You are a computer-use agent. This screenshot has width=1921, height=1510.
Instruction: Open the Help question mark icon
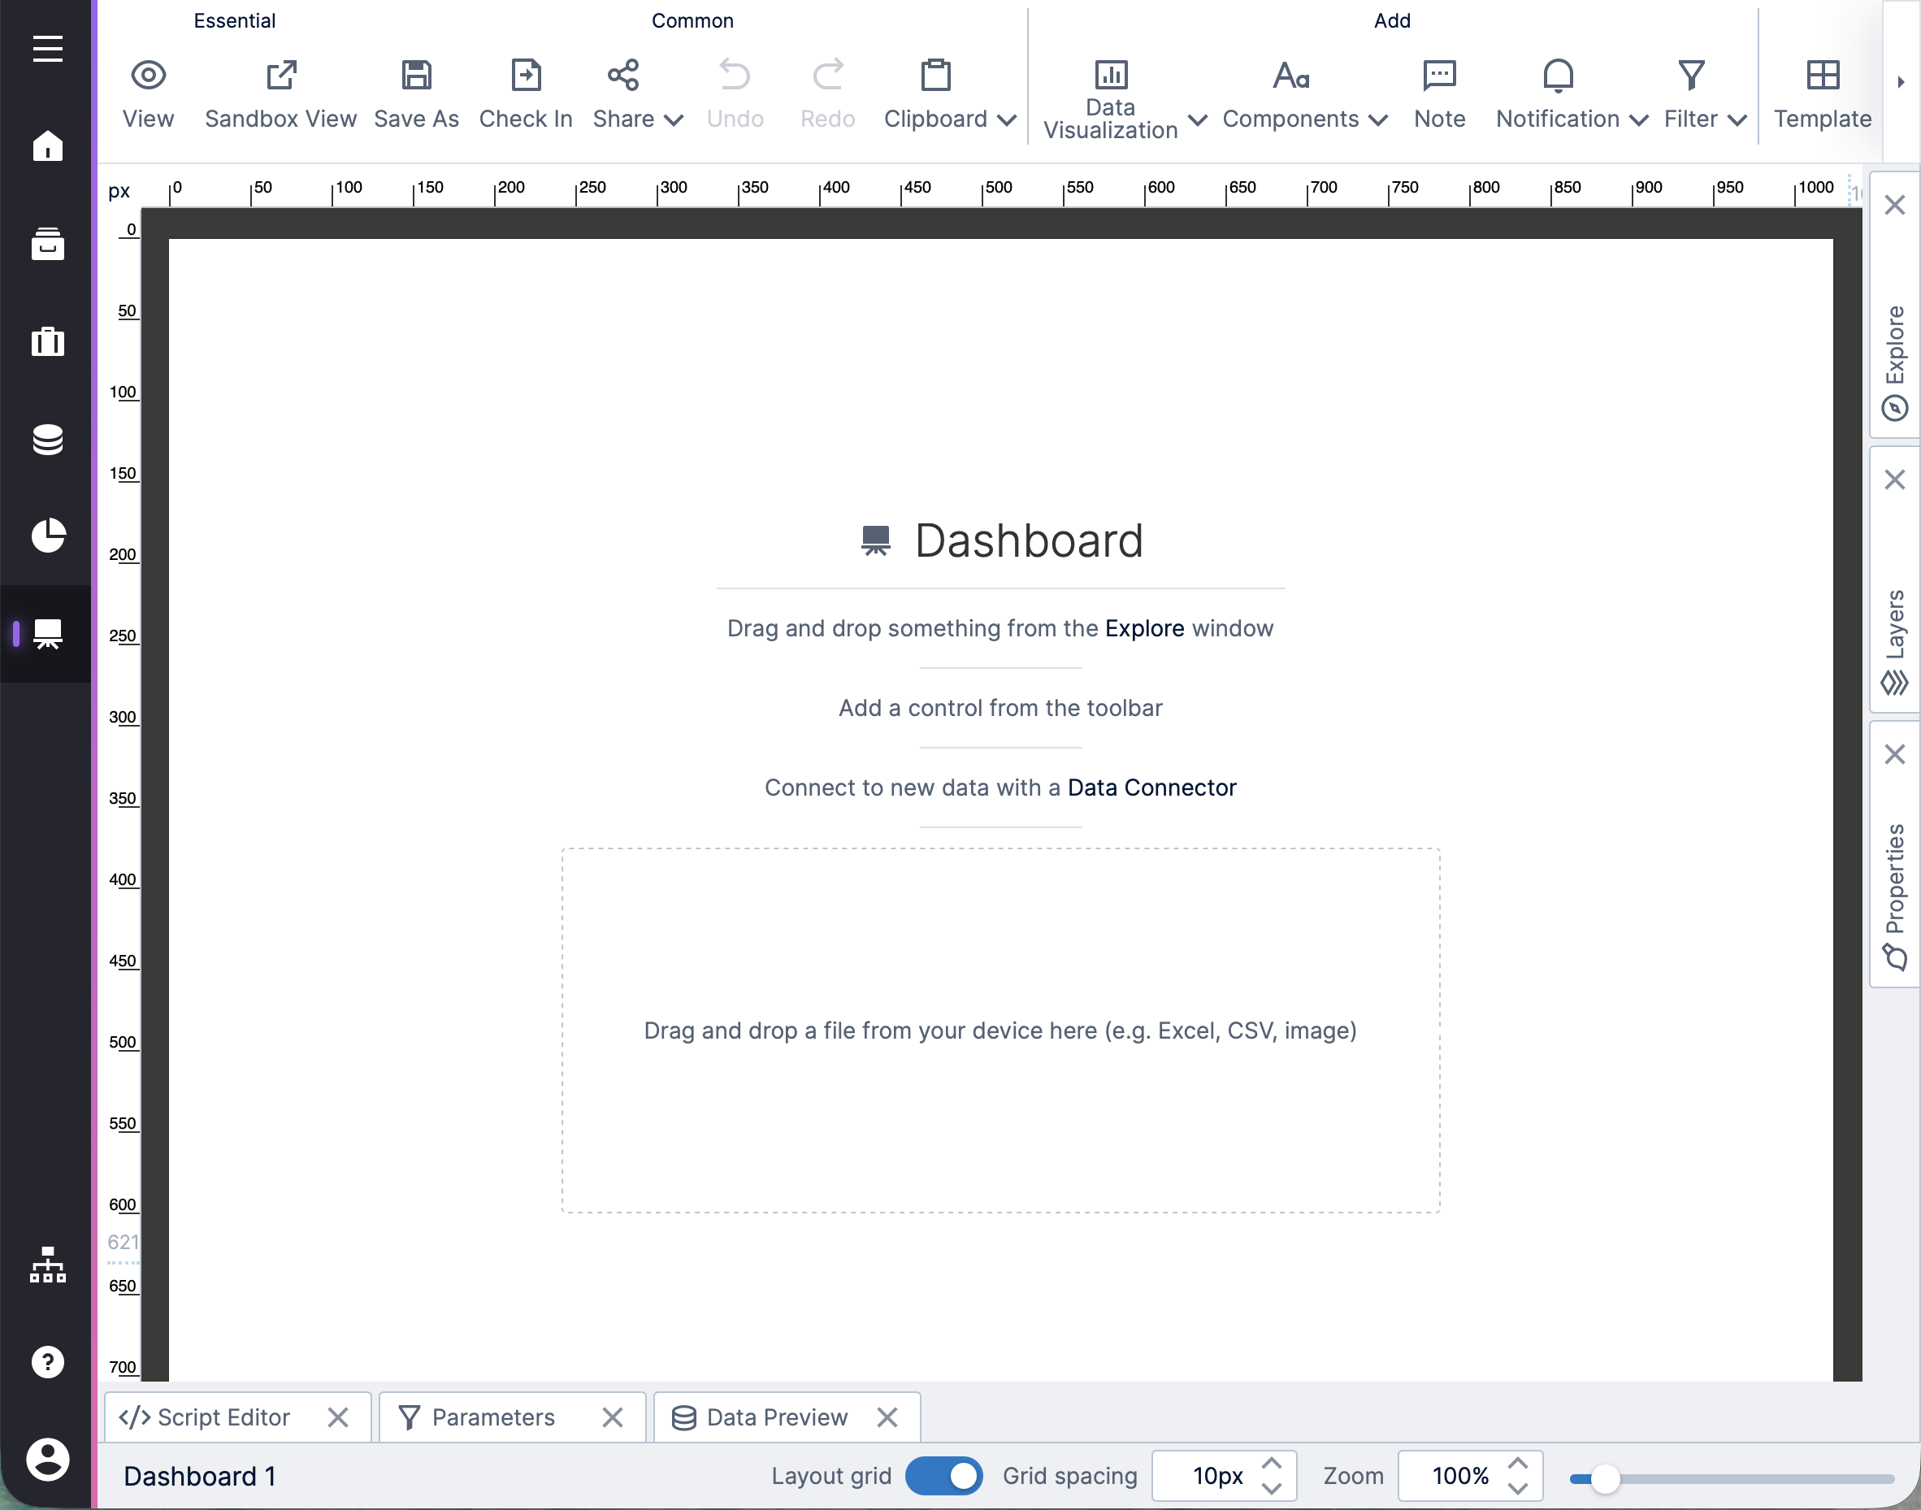48,1362
